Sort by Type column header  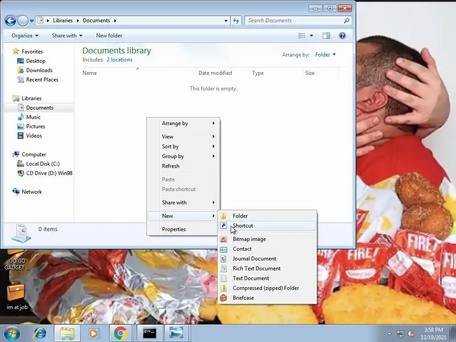tap(276, 73)
